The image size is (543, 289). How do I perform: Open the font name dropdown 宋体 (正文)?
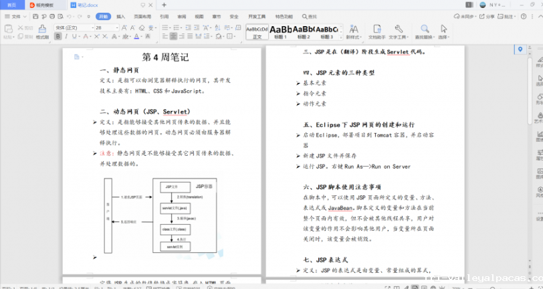tap(72, 27)
